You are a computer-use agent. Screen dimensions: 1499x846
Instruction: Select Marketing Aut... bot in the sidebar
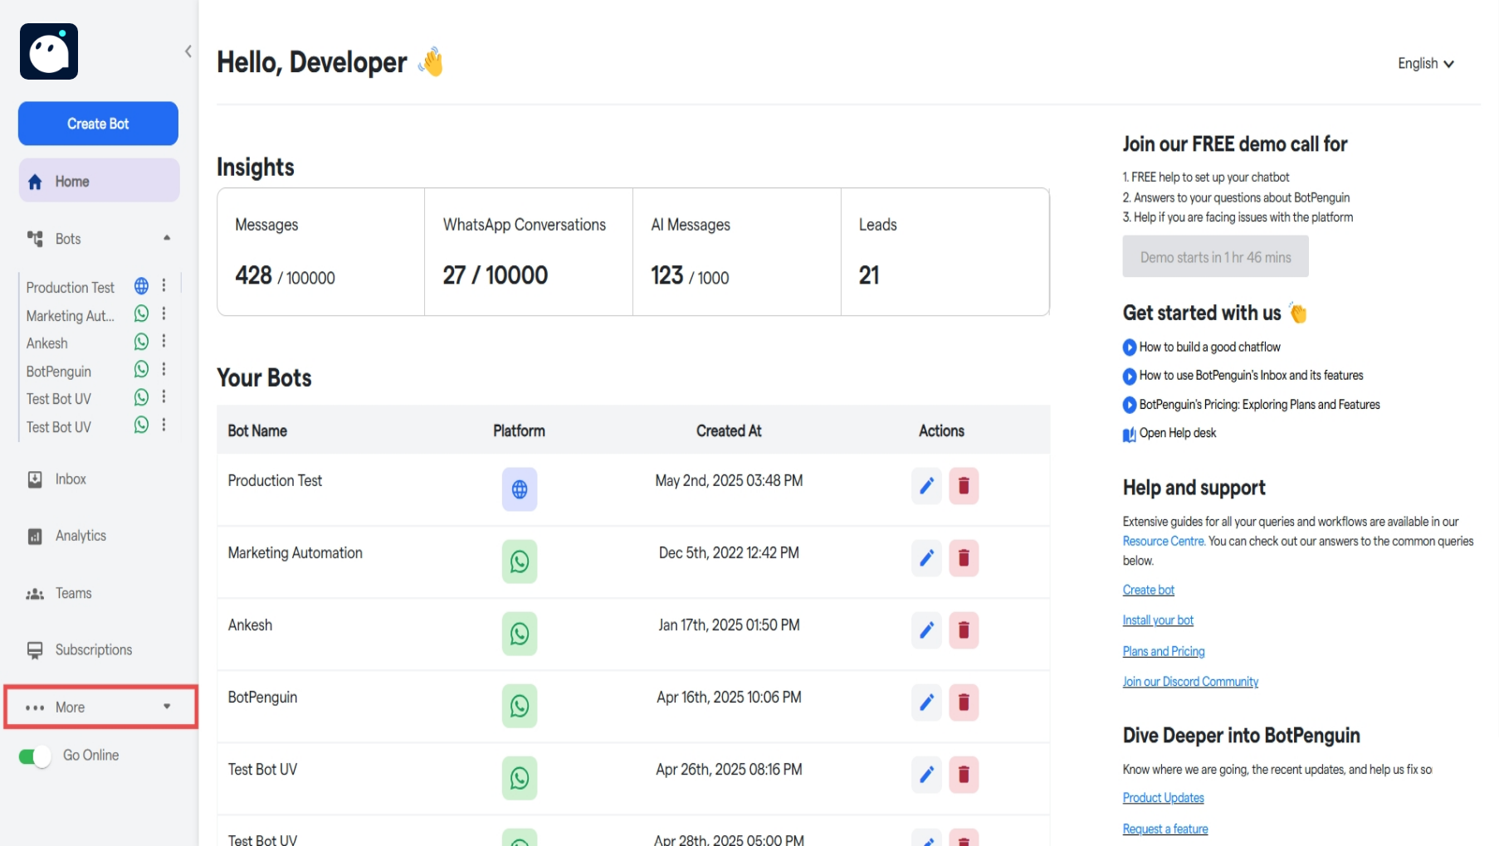coord(71,315)
